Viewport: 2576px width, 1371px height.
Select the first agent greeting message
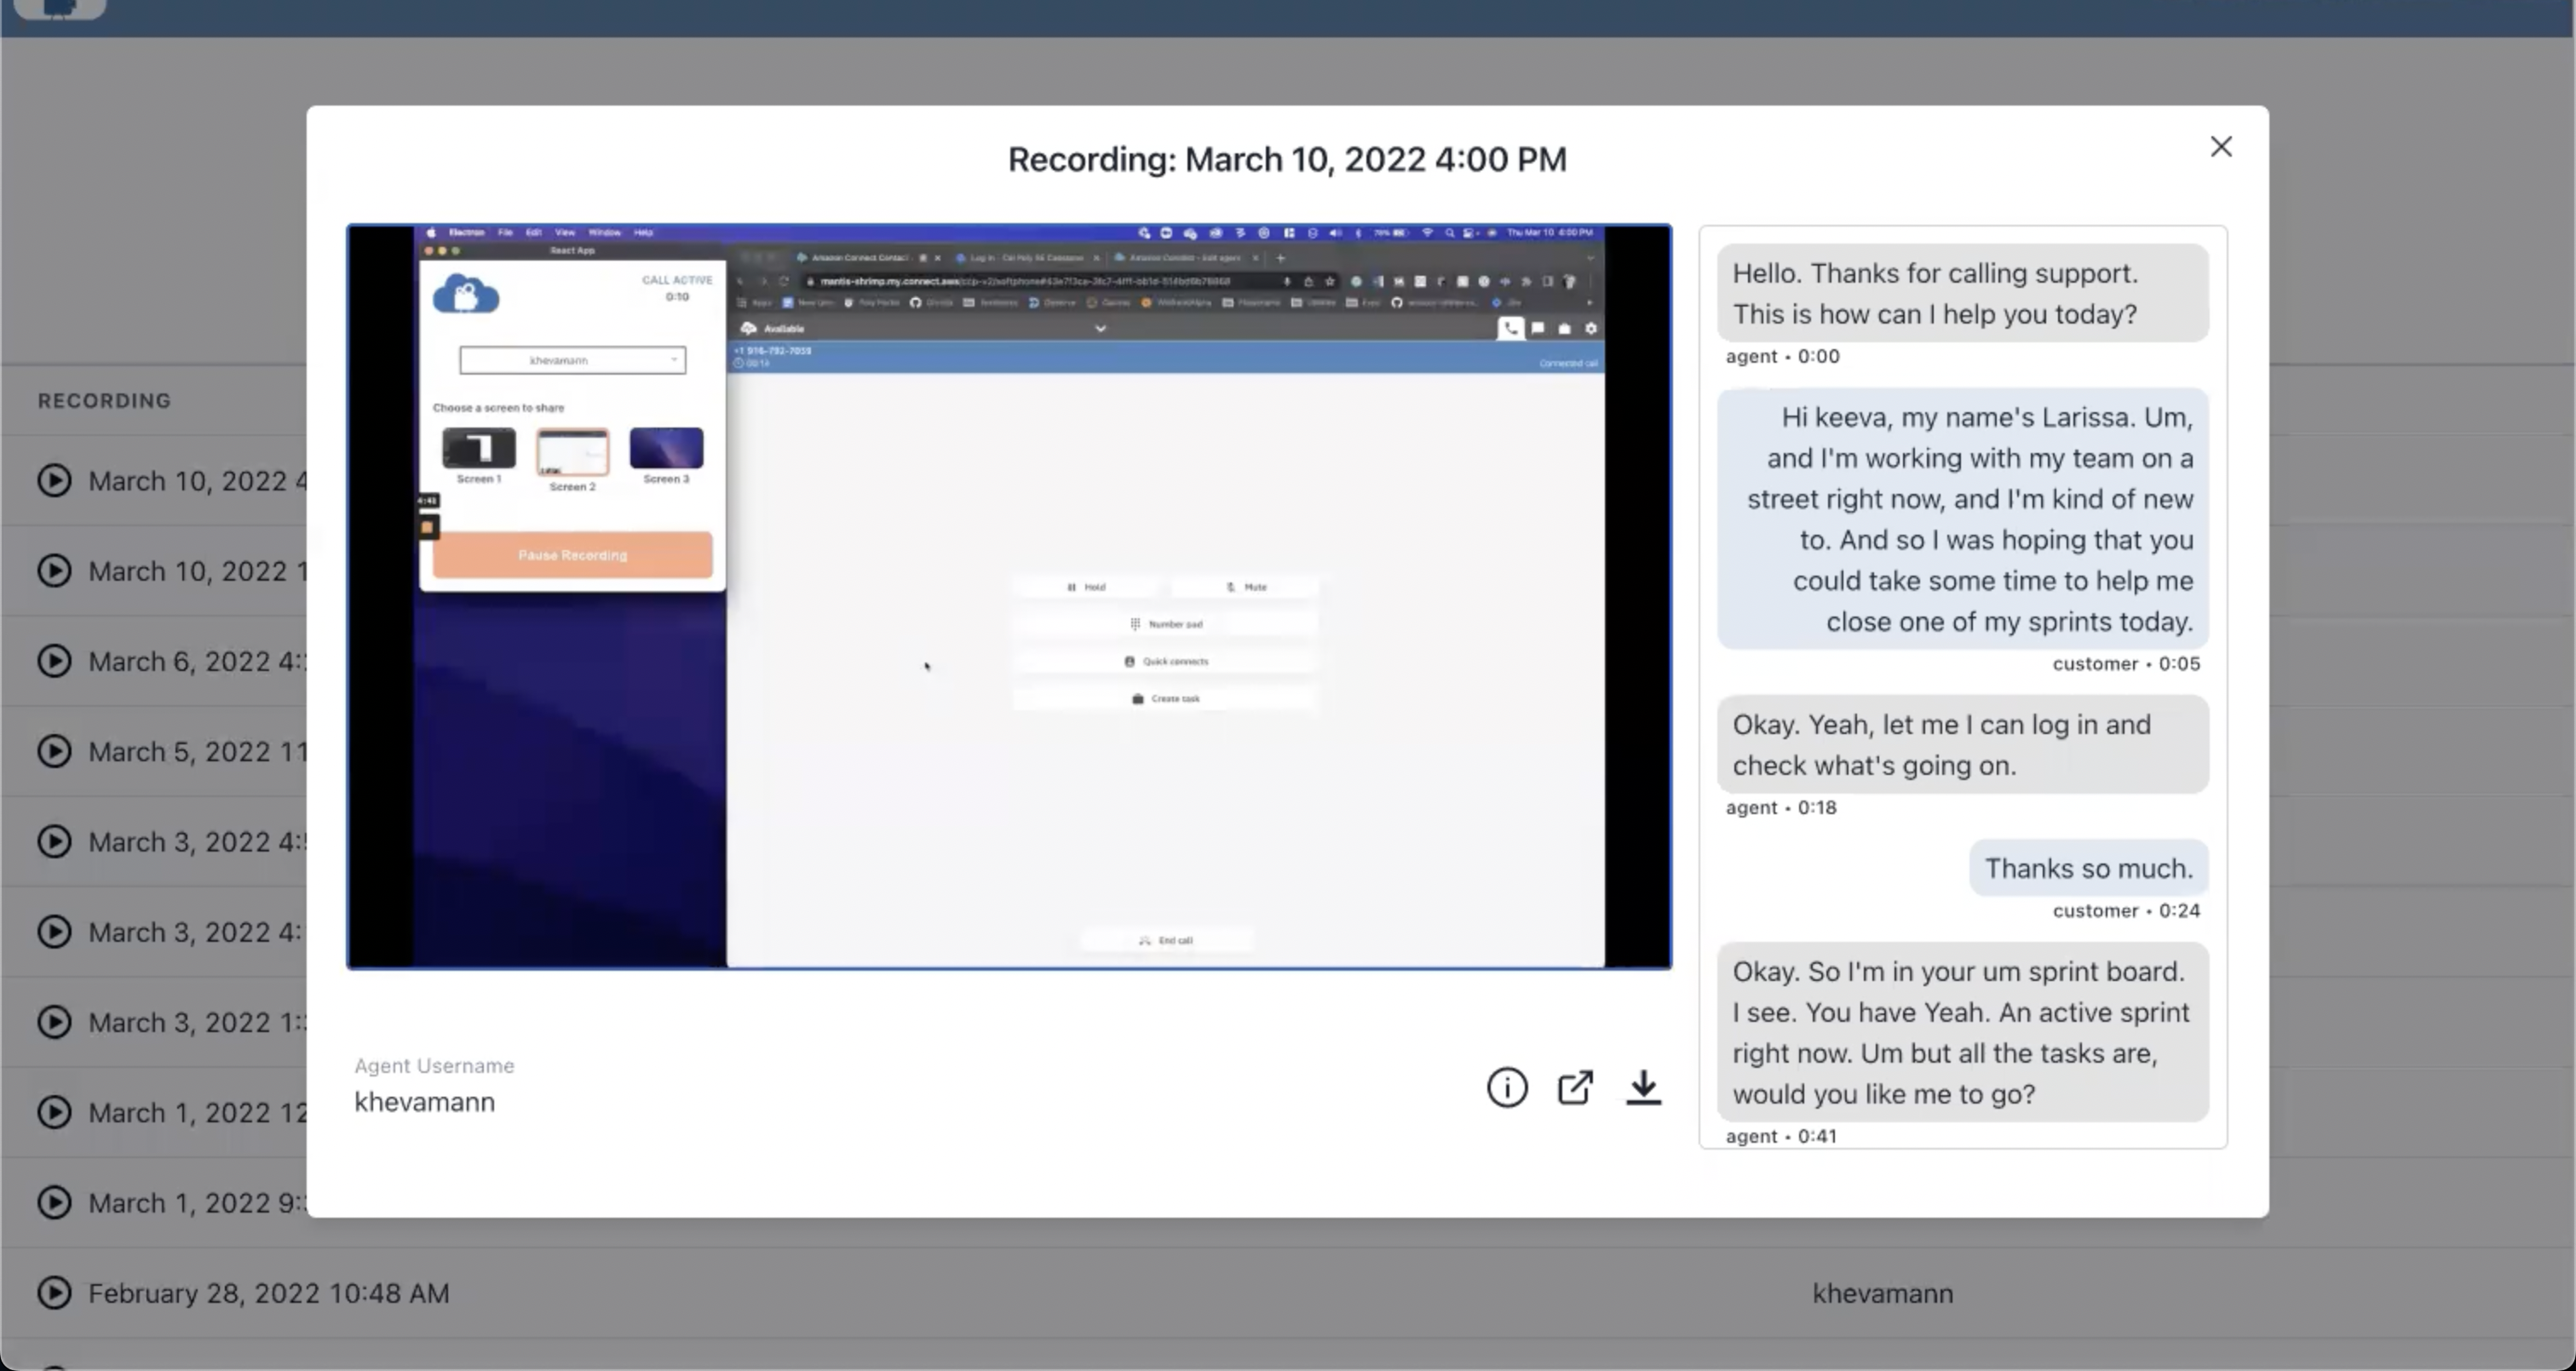(1961, 293)
